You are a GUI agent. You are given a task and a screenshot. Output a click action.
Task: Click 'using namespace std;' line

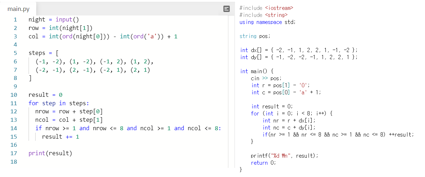(x=267, y=22)
